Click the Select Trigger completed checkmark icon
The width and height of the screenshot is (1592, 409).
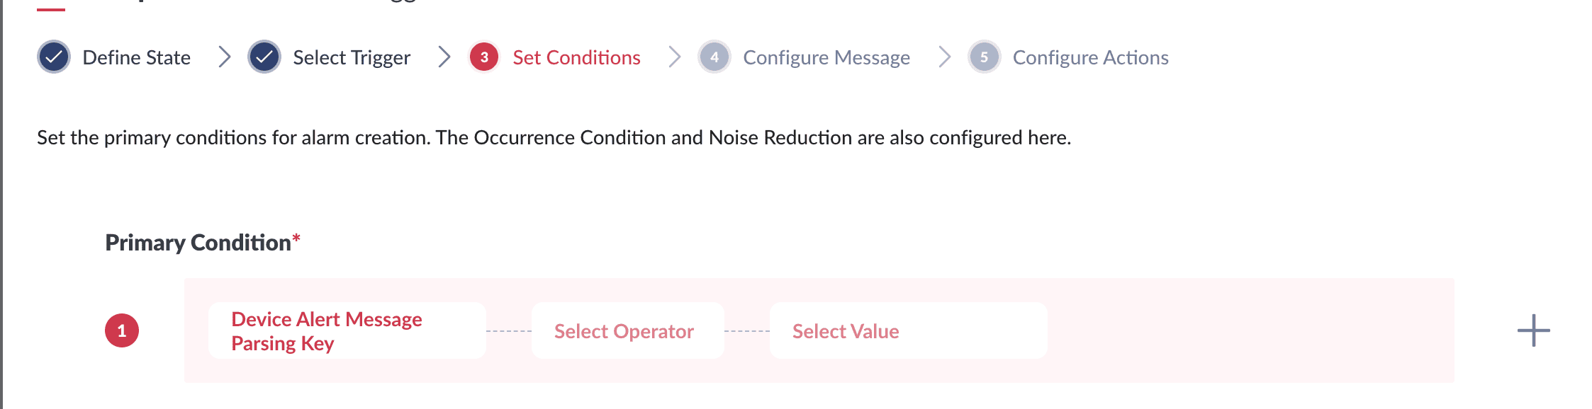point(264,57)
